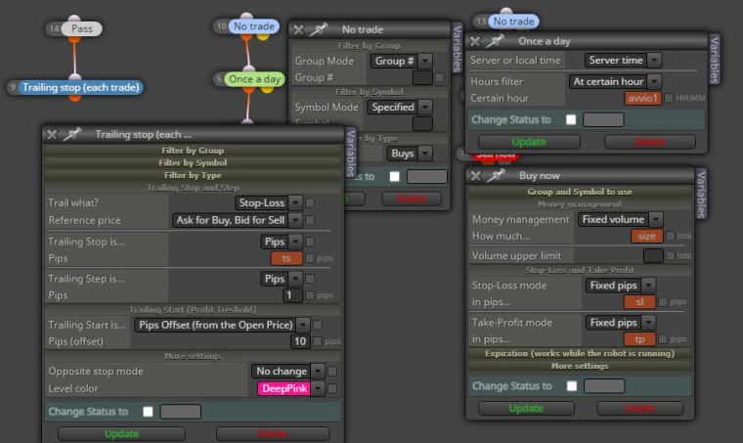
Task: Close the No trade panel
Action: (x=298, y=30)
